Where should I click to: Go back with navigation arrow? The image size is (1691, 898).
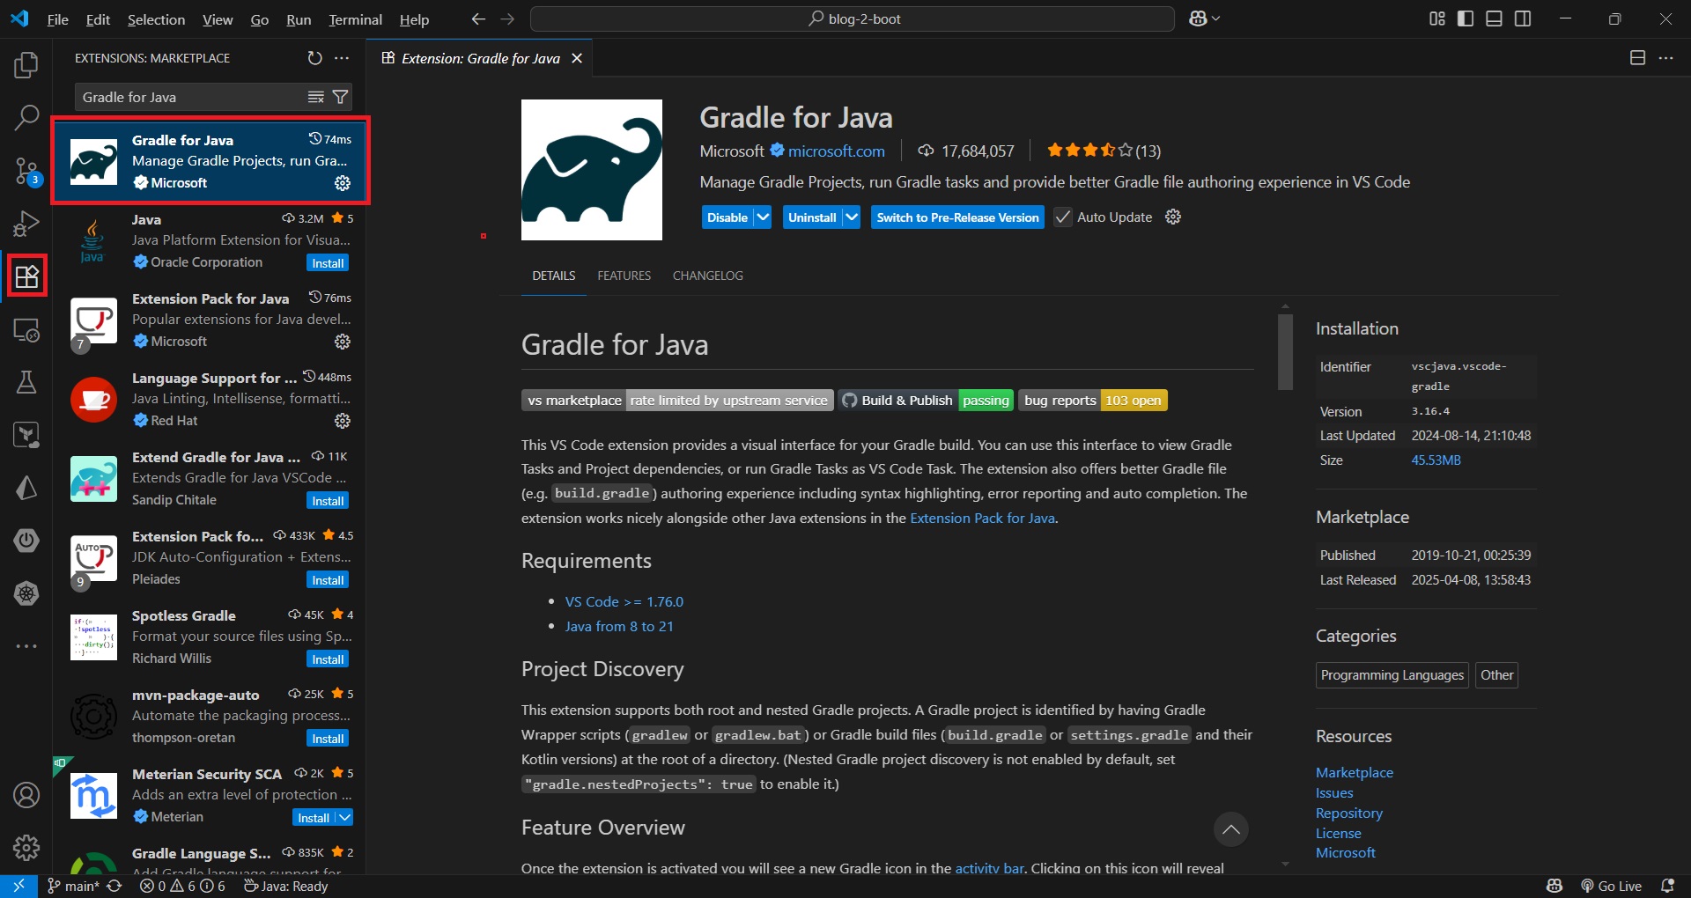[478, 18]
